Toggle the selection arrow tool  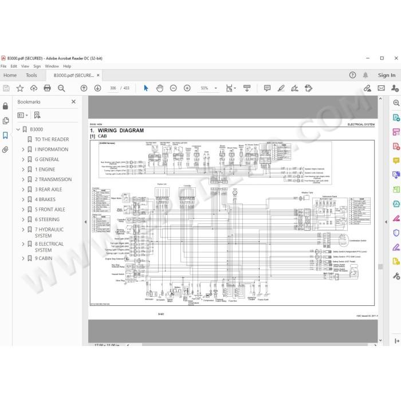[x=146, y=88]
